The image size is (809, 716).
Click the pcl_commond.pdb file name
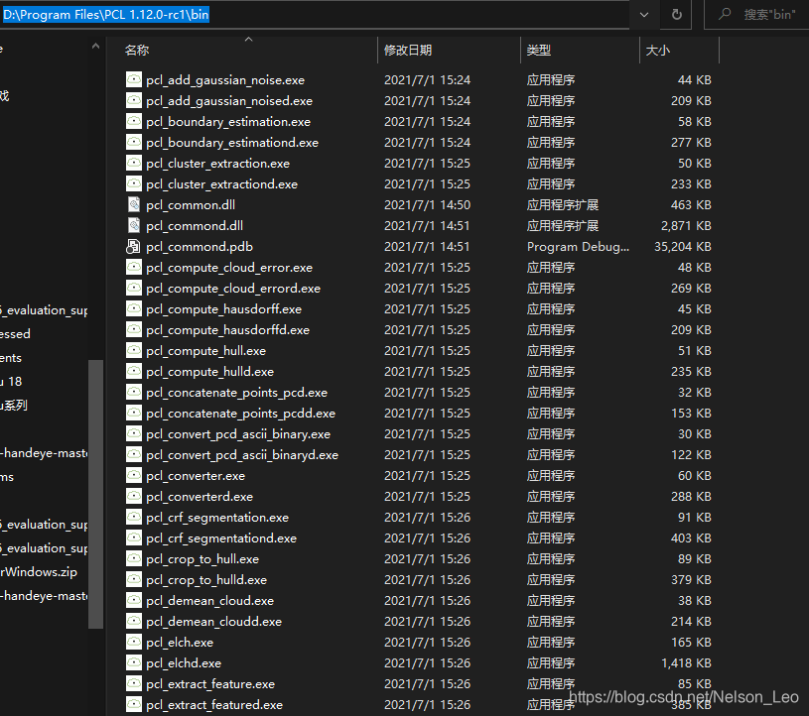pos(200,247)
